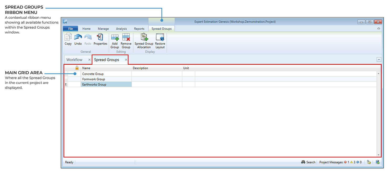
Task: Open Properties from the General group
Action: point(100,39)
